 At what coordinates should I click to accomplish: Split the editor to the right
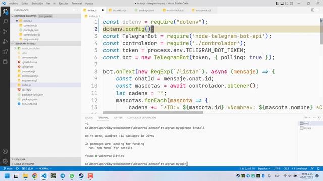pyautogui.click(x=313, y=10)
